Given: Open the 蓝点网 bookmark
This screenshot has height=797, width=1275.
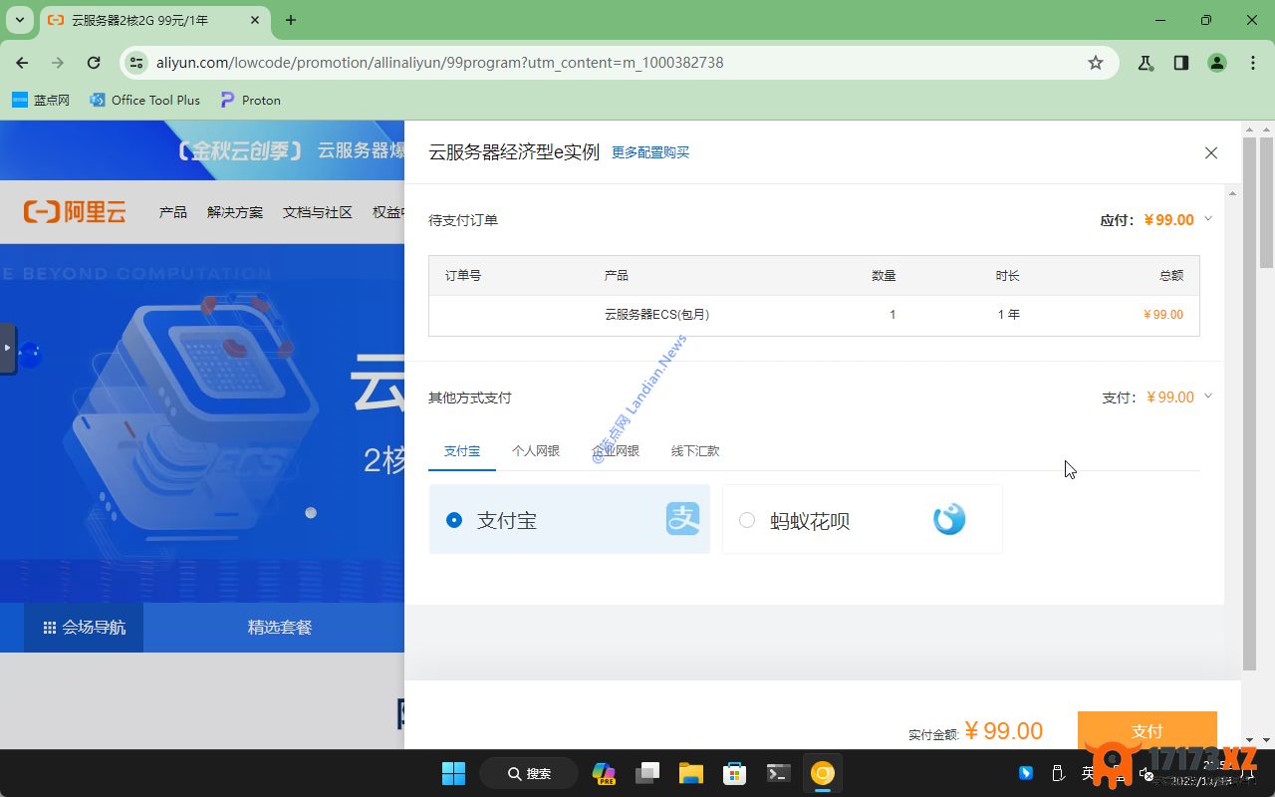Looking at the screenshot, I should coord(41,100).
